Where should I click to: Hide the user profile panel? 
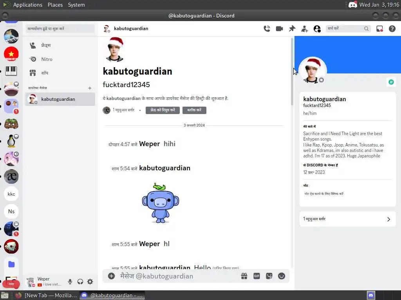click(x=317, y=29)
